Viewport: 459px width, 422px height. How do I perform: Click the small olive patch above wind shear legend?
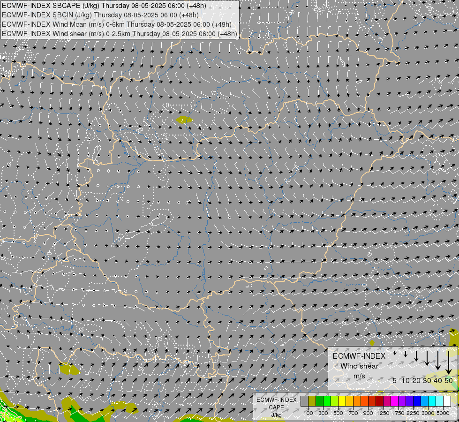coord(372,342)
